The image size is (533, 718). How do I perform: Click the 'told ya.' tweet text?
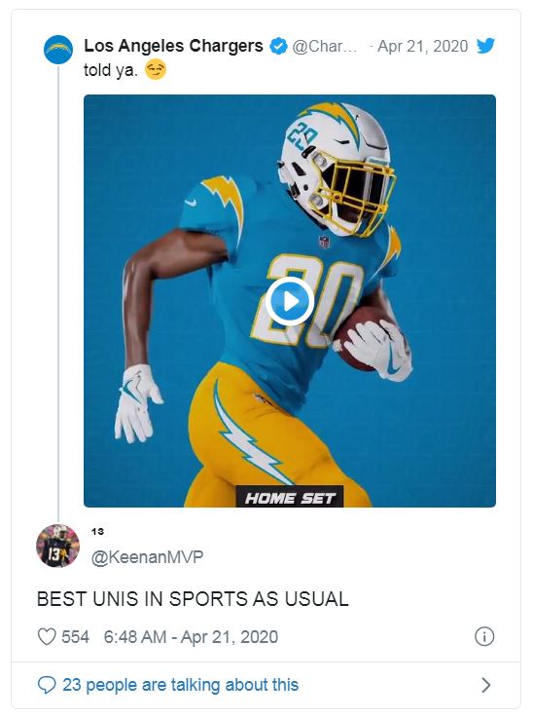pos(111,70)
